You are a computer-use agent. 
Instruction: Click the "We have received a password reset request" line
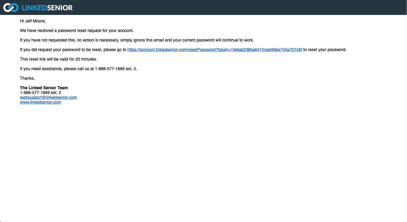(x=77, y=30)
